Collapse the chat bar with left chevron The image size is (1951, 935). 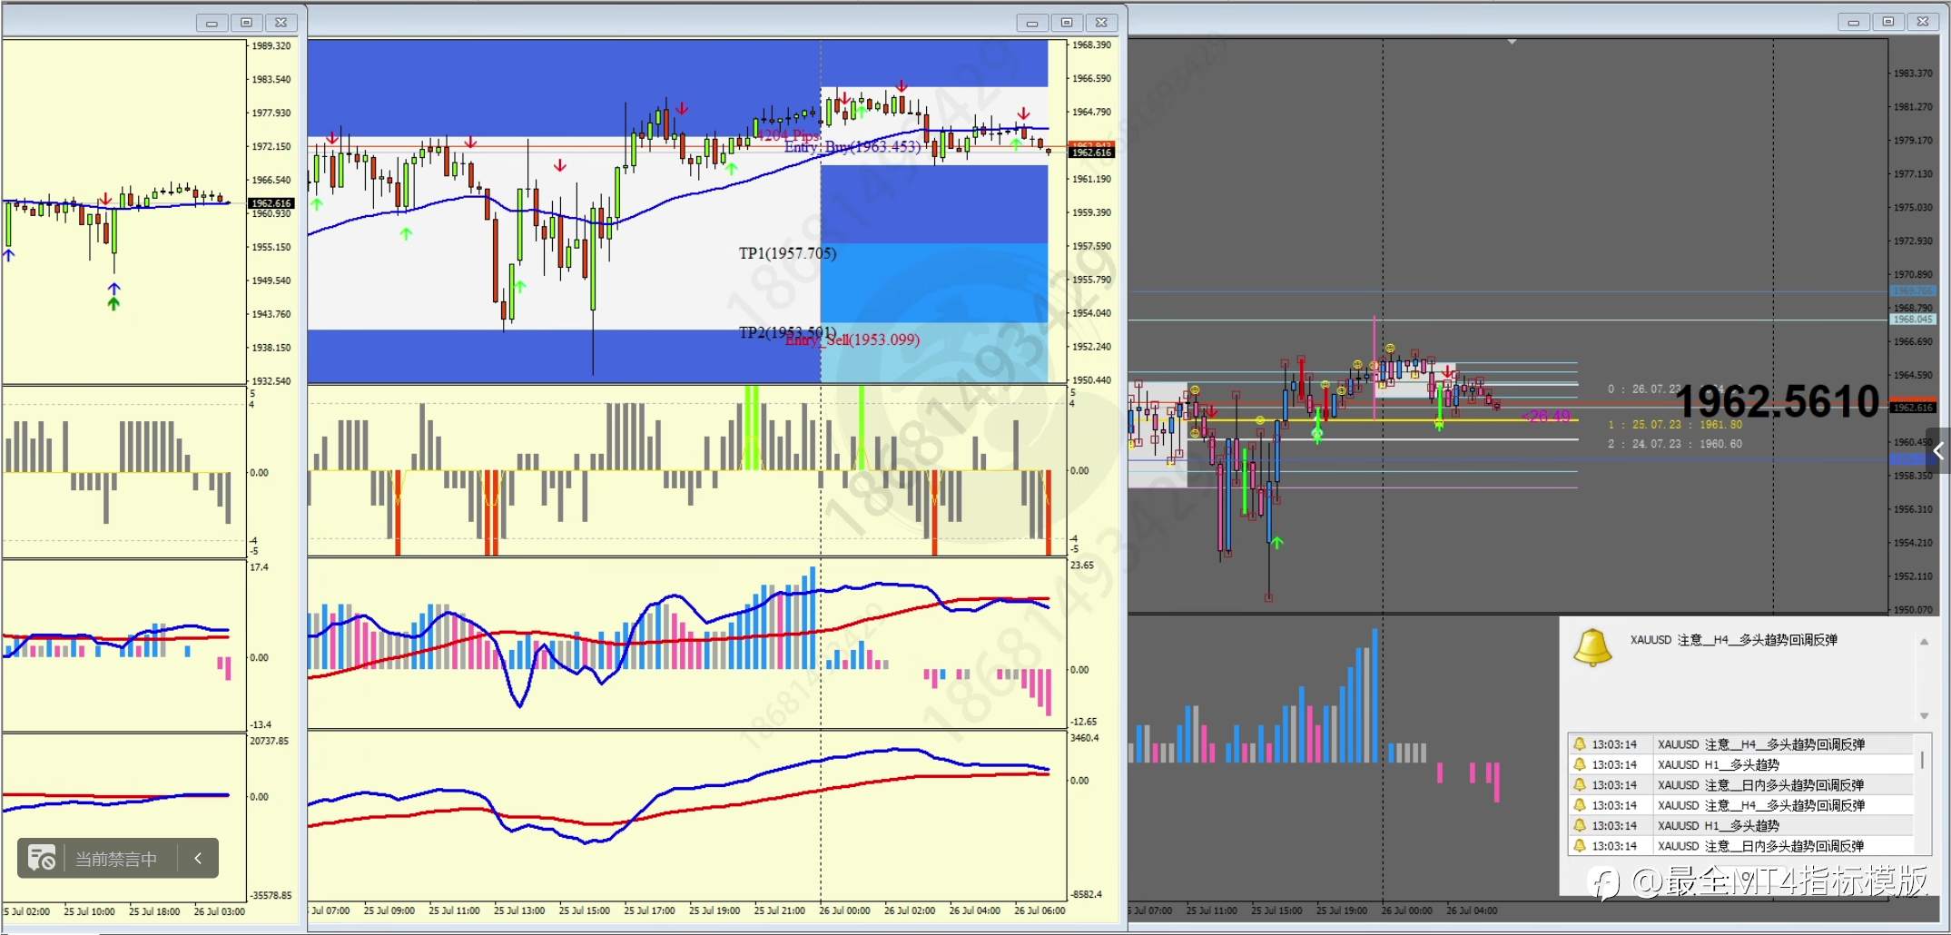(x=198, y=858)
